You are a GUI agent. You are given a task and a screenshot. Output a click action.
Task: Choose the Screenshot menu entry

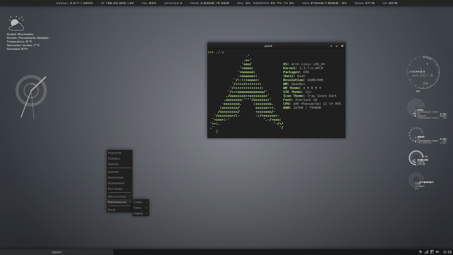[x=119, y=183]
